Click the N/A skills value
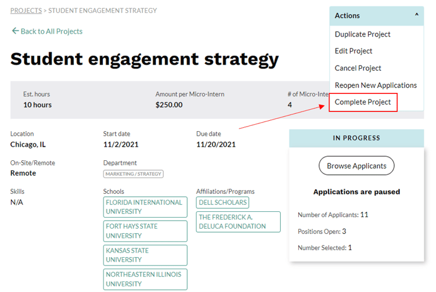 click(17, 203)
